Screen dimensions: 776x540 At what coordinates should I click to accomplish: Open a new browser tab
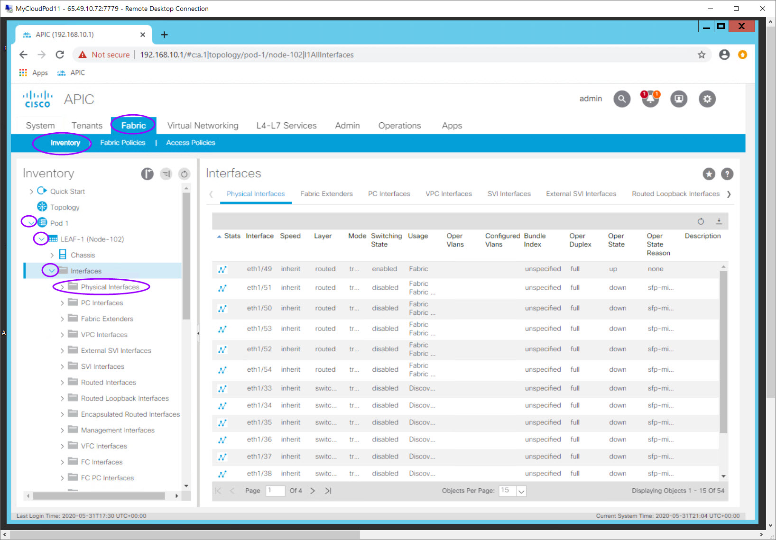click(164, 35)
